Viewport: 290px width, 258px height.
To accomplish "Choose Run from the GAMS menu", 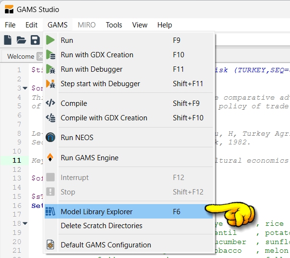I will [129, 40].
